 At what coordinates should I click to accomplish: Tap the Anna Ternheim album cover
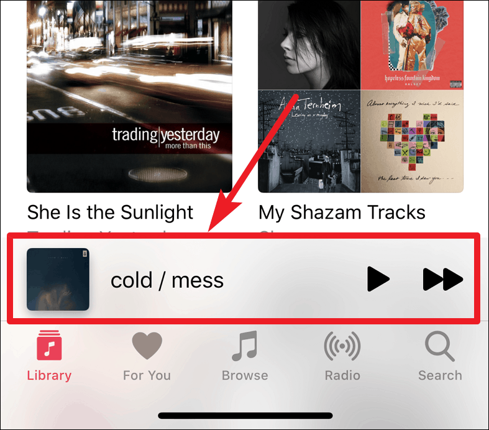309,141
